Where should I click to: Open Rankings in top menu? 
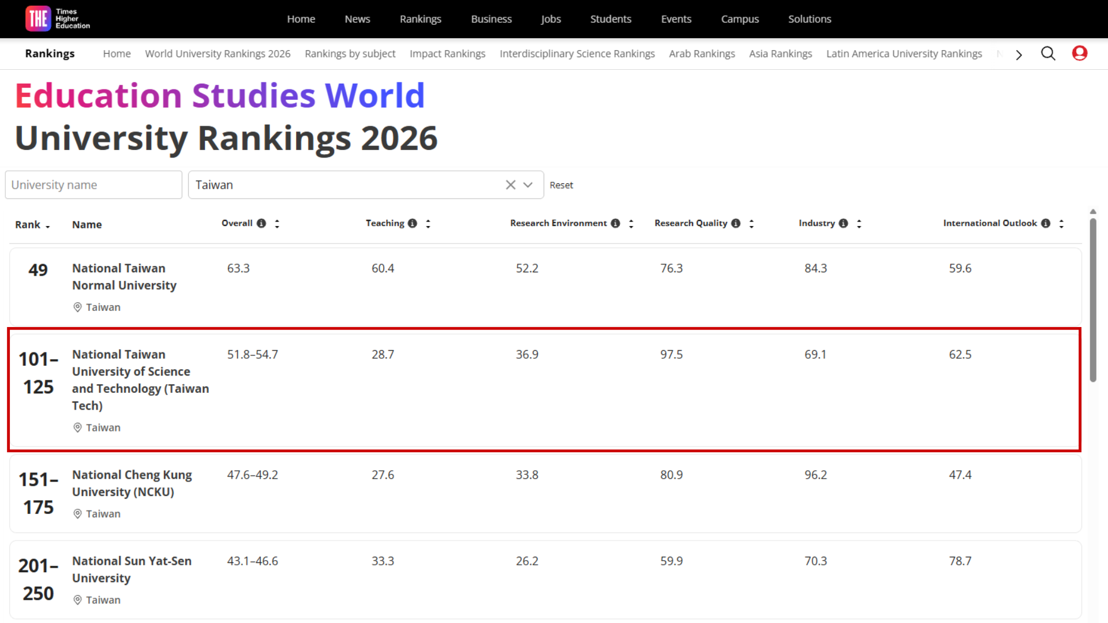point(420,19)
